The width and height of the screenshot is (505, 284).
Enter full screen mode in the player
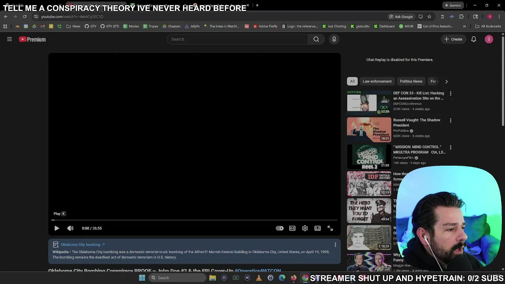click(330, 228)
